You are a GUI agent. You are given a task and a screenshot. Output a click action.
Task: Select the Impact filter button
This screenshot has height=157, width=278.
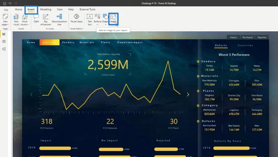tap(234, 37)
